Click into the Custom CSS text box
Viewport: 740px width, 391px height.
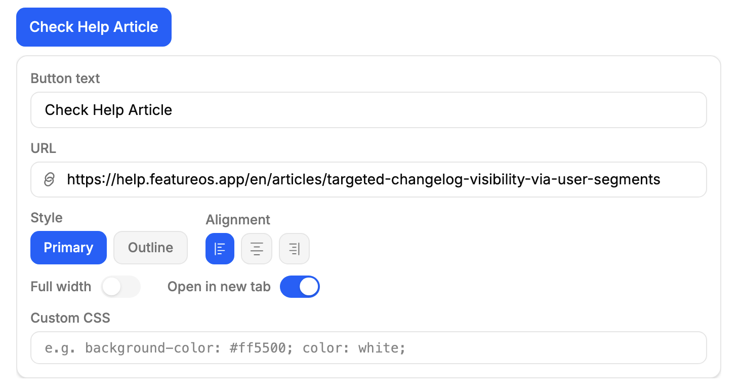pos(368,348)
